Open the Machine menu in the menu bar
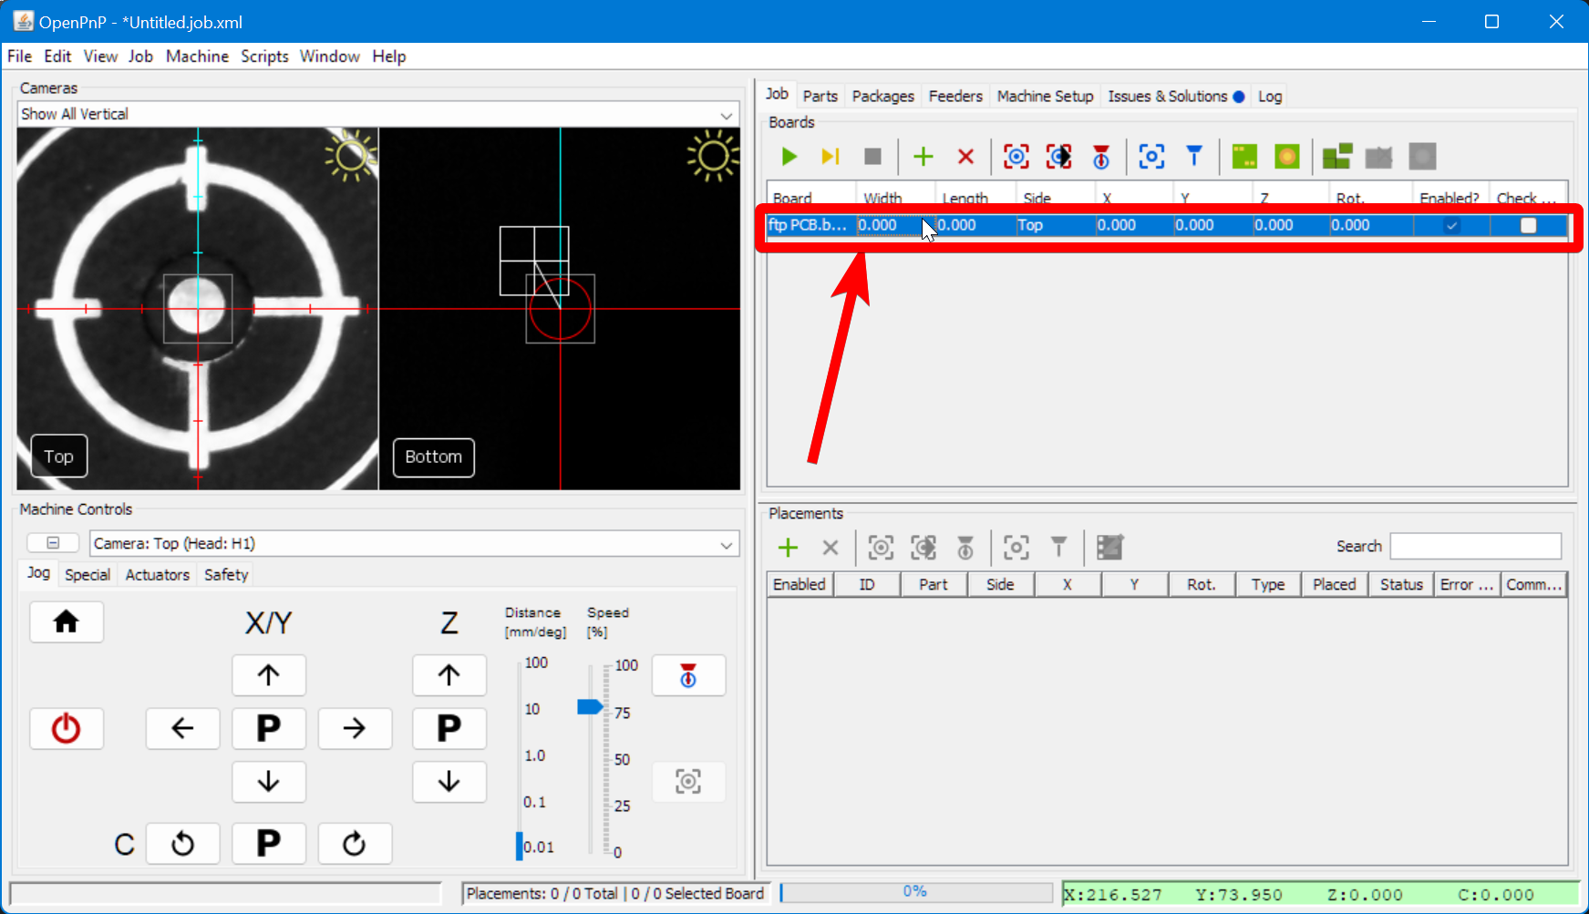This screenshot has width=1589, height=914. [197, 56]
